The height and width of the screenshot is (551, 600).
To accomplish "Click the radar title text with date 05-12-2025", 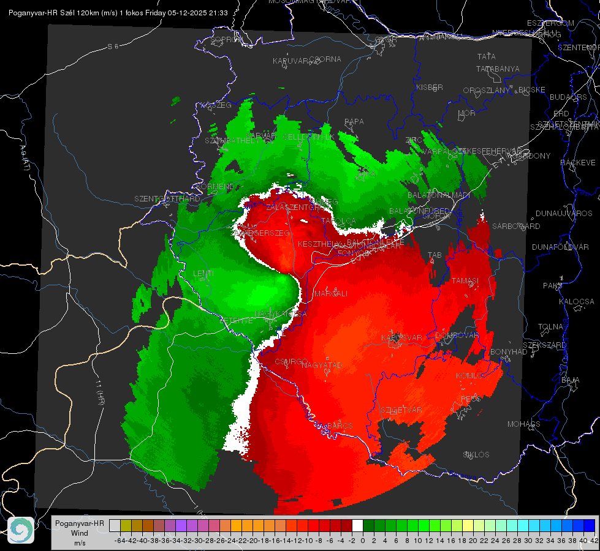I will [x=118, y=13].
